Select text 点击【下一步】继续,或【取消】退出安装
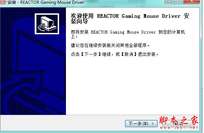This screenshot has width=204, height=133. coord(115,54)
